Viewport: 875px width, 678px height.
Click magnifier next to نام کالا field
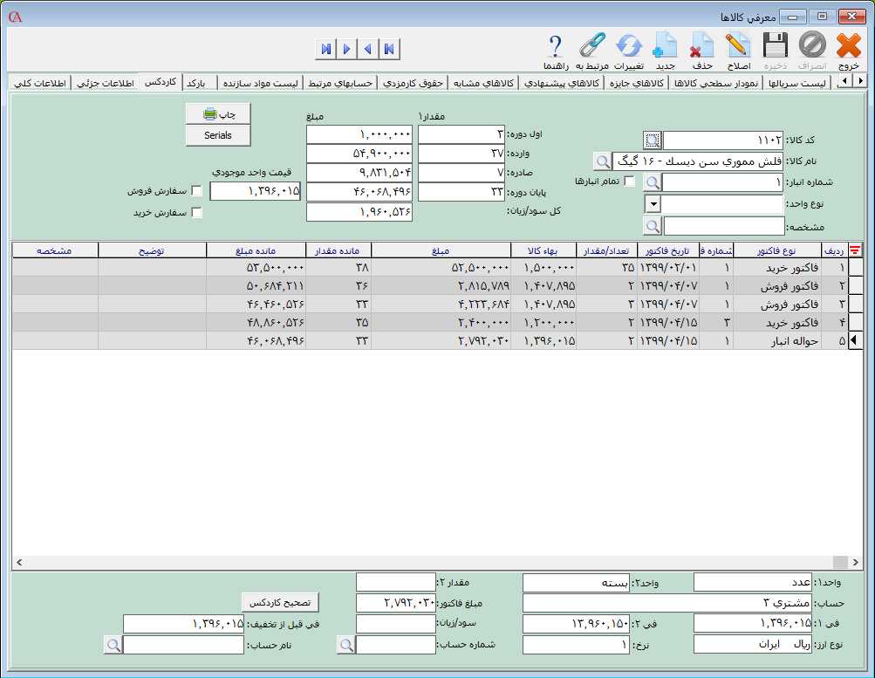(x=602, y=161)
